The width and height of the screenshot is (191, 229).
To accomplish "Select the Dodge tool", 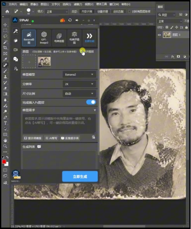I will (x=5, y=112).
